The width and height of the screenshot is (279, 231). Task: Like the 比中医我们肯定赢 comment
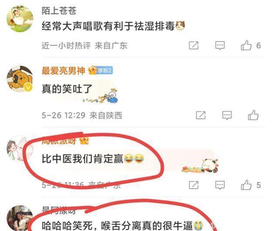[x=246, y=185]
